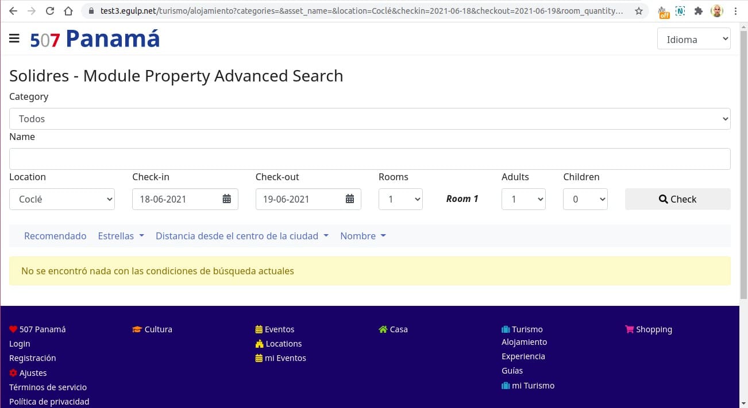Click the Check-in calendar icon
748x408 pixels.
coord(226,199)
